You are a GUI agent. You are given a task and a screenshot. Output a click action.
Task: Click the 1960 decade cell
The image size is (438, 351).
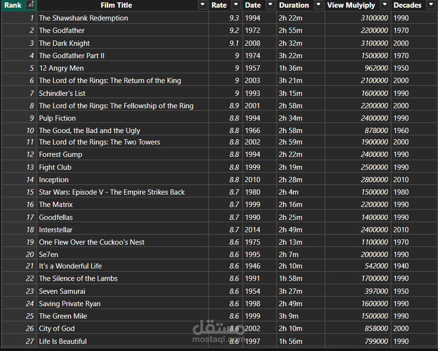(414, 130)
